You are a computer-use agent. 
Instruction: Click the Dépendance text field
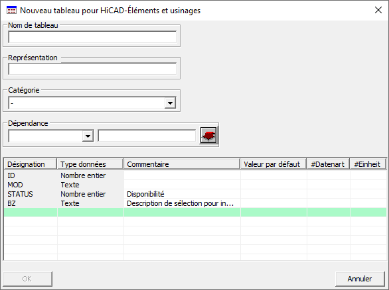click(x=147, y=136)
